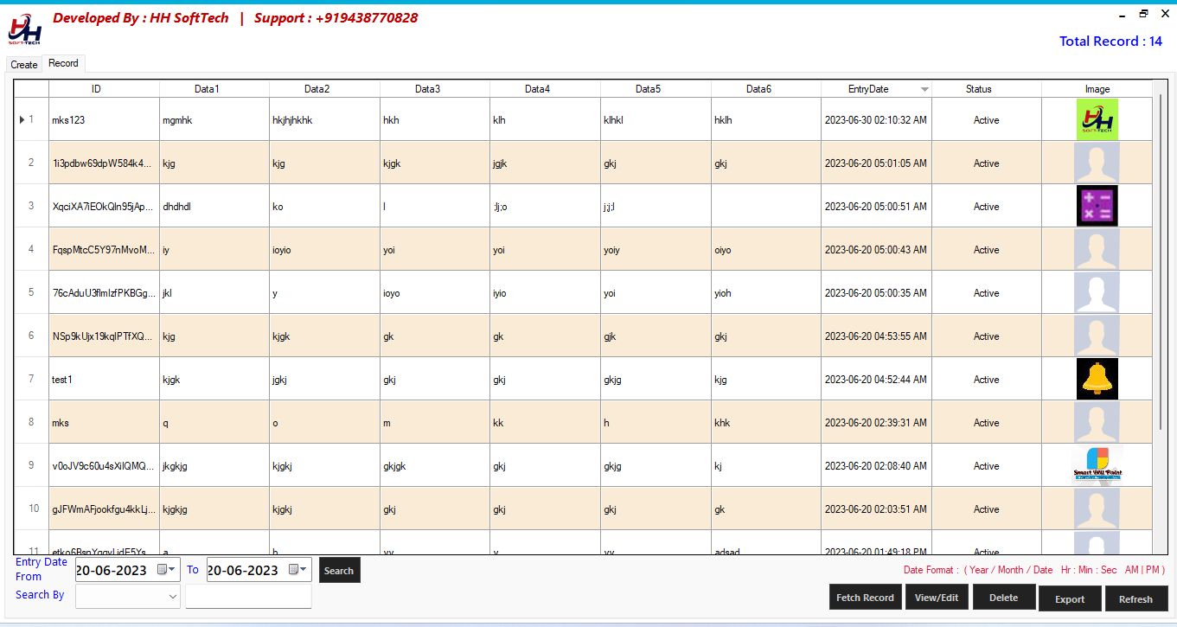Viewport: 1177px width, 627px height.
Task: Click the restore window button
Action: (x=1144, y=13)
